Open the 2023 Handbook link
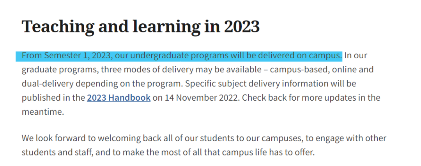Viewport: 421px width, 166px height. point(119,98)
